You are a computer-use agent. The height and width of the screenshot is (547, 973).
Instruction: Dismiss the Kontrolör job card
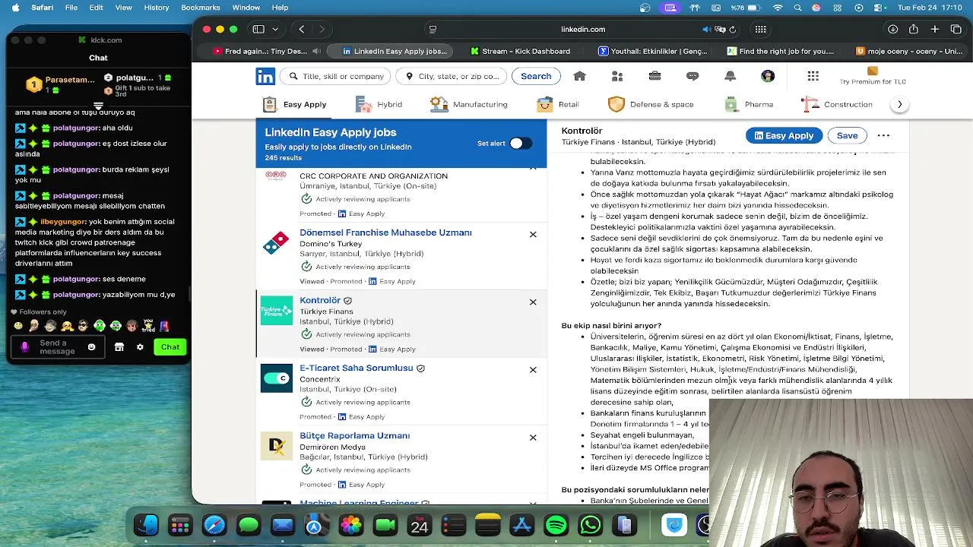click(x=533, y=302)
